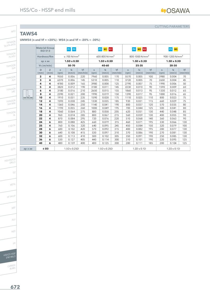The width and height of the screenshot is (210, 297).
Task: Select the blue P1 material badge
Action: pyautogui.click(x=69, y=49)
